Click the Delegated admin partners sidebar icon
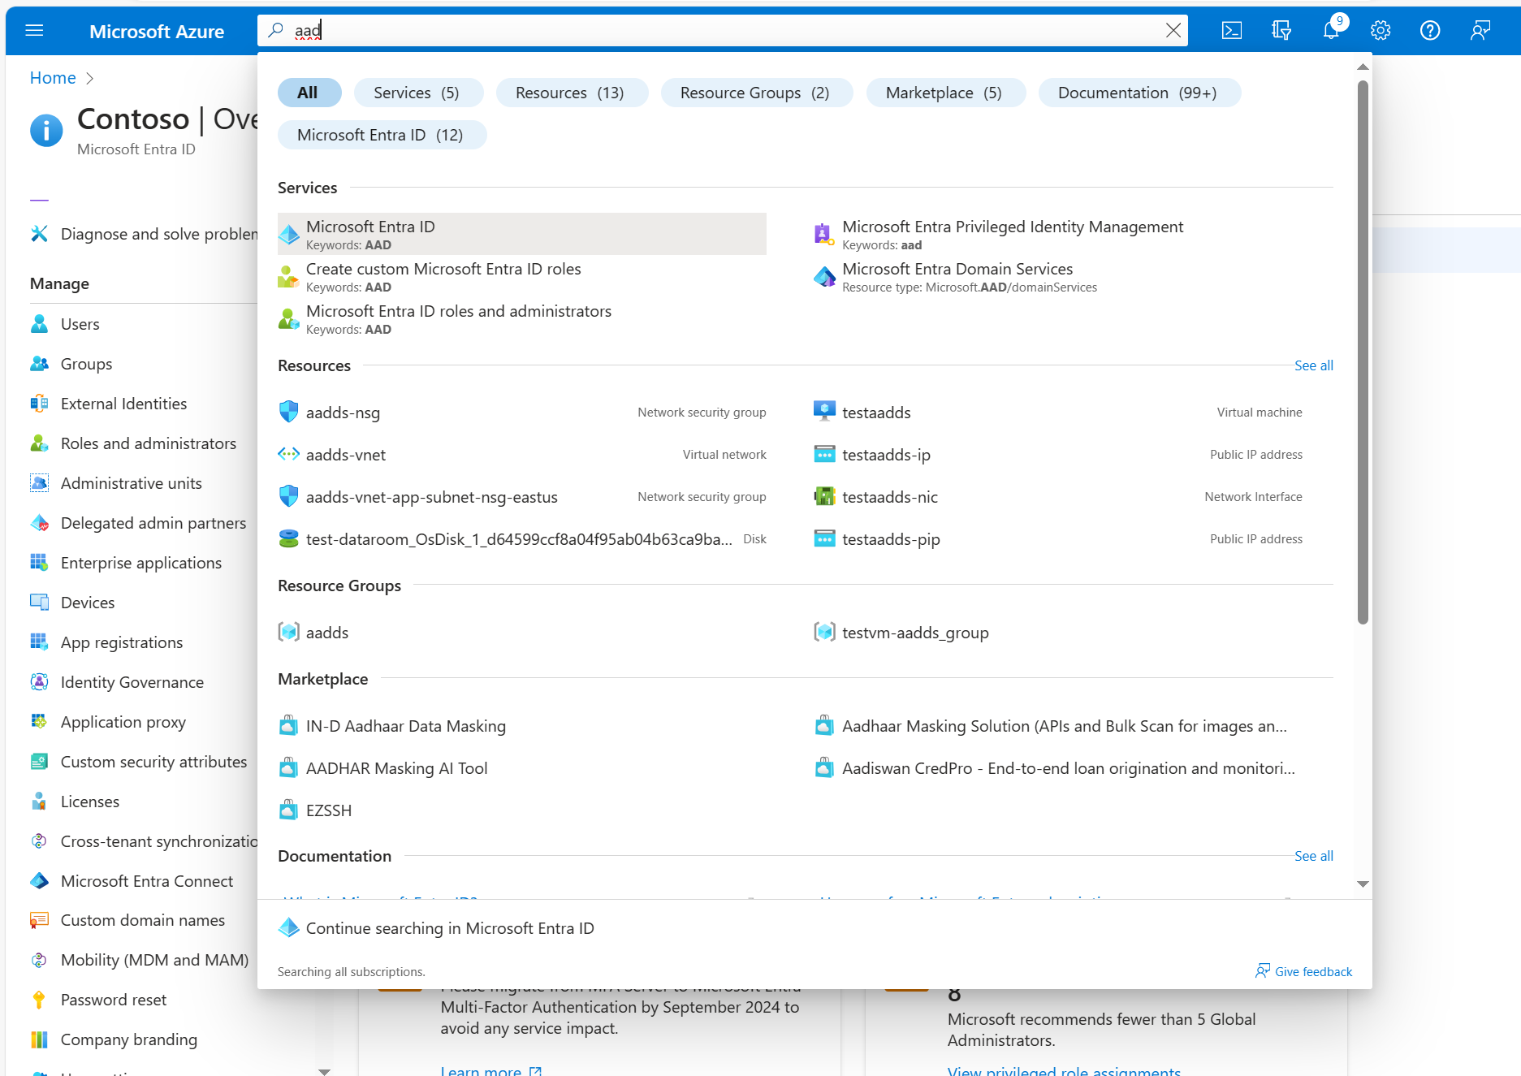Image resolution: width=1521 pixels, height=1076 pixels. coord(39,523)
